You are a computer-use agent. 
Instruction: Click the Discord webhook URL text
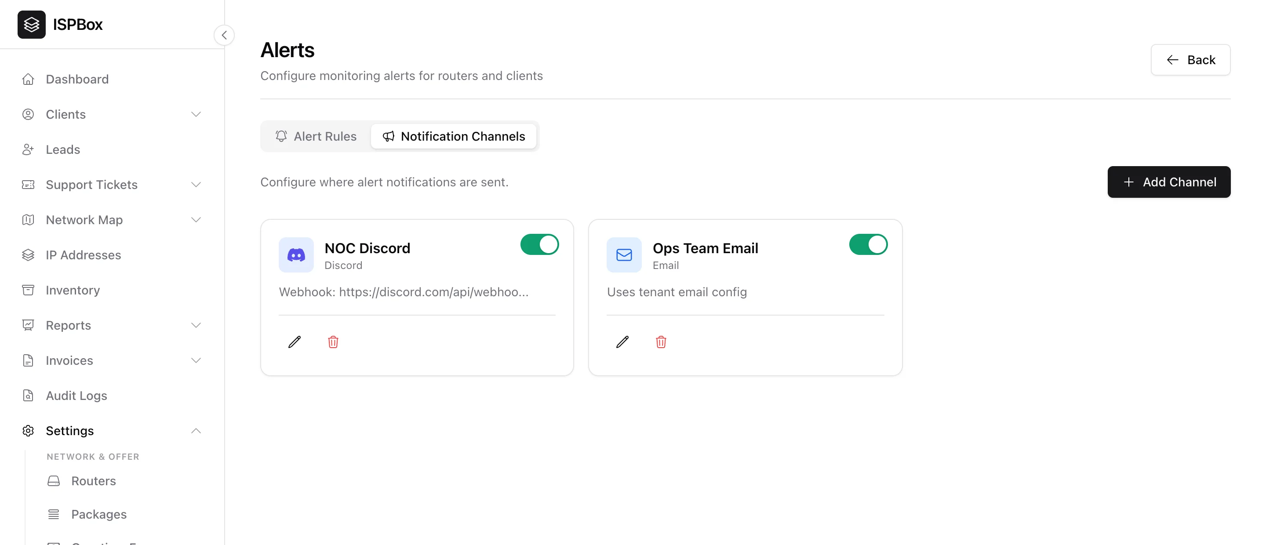click(x=404, y=292)
